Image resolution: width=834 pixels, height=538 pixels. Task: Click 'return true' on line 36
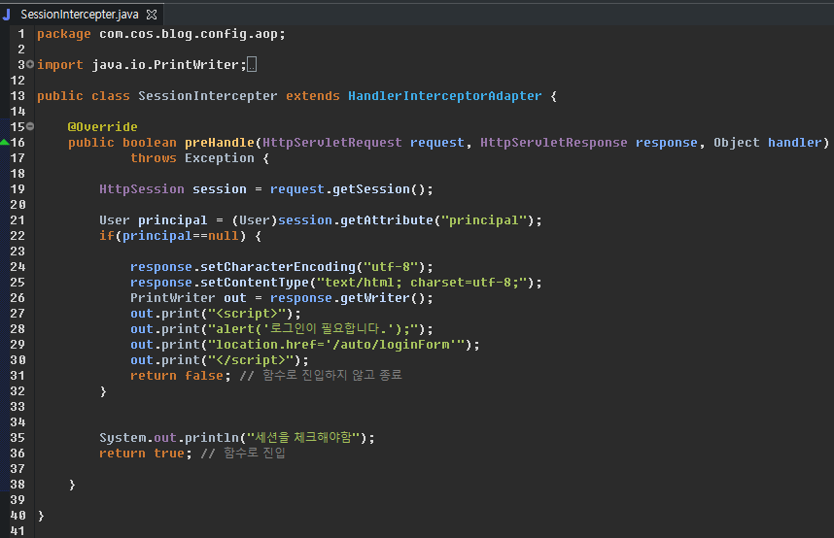coord(142,453)
